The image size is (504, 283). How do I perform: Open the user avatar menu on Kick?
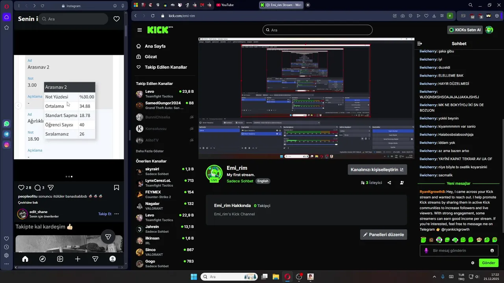(x=489, y=30)
